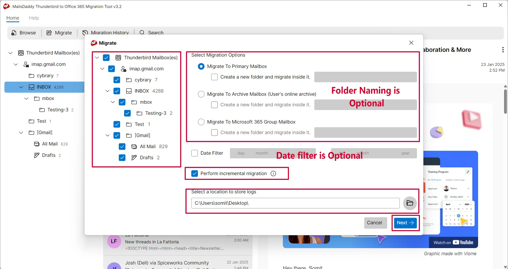
Task: Click mbox folder icon in dialog tree
Action: click(134, 102)
